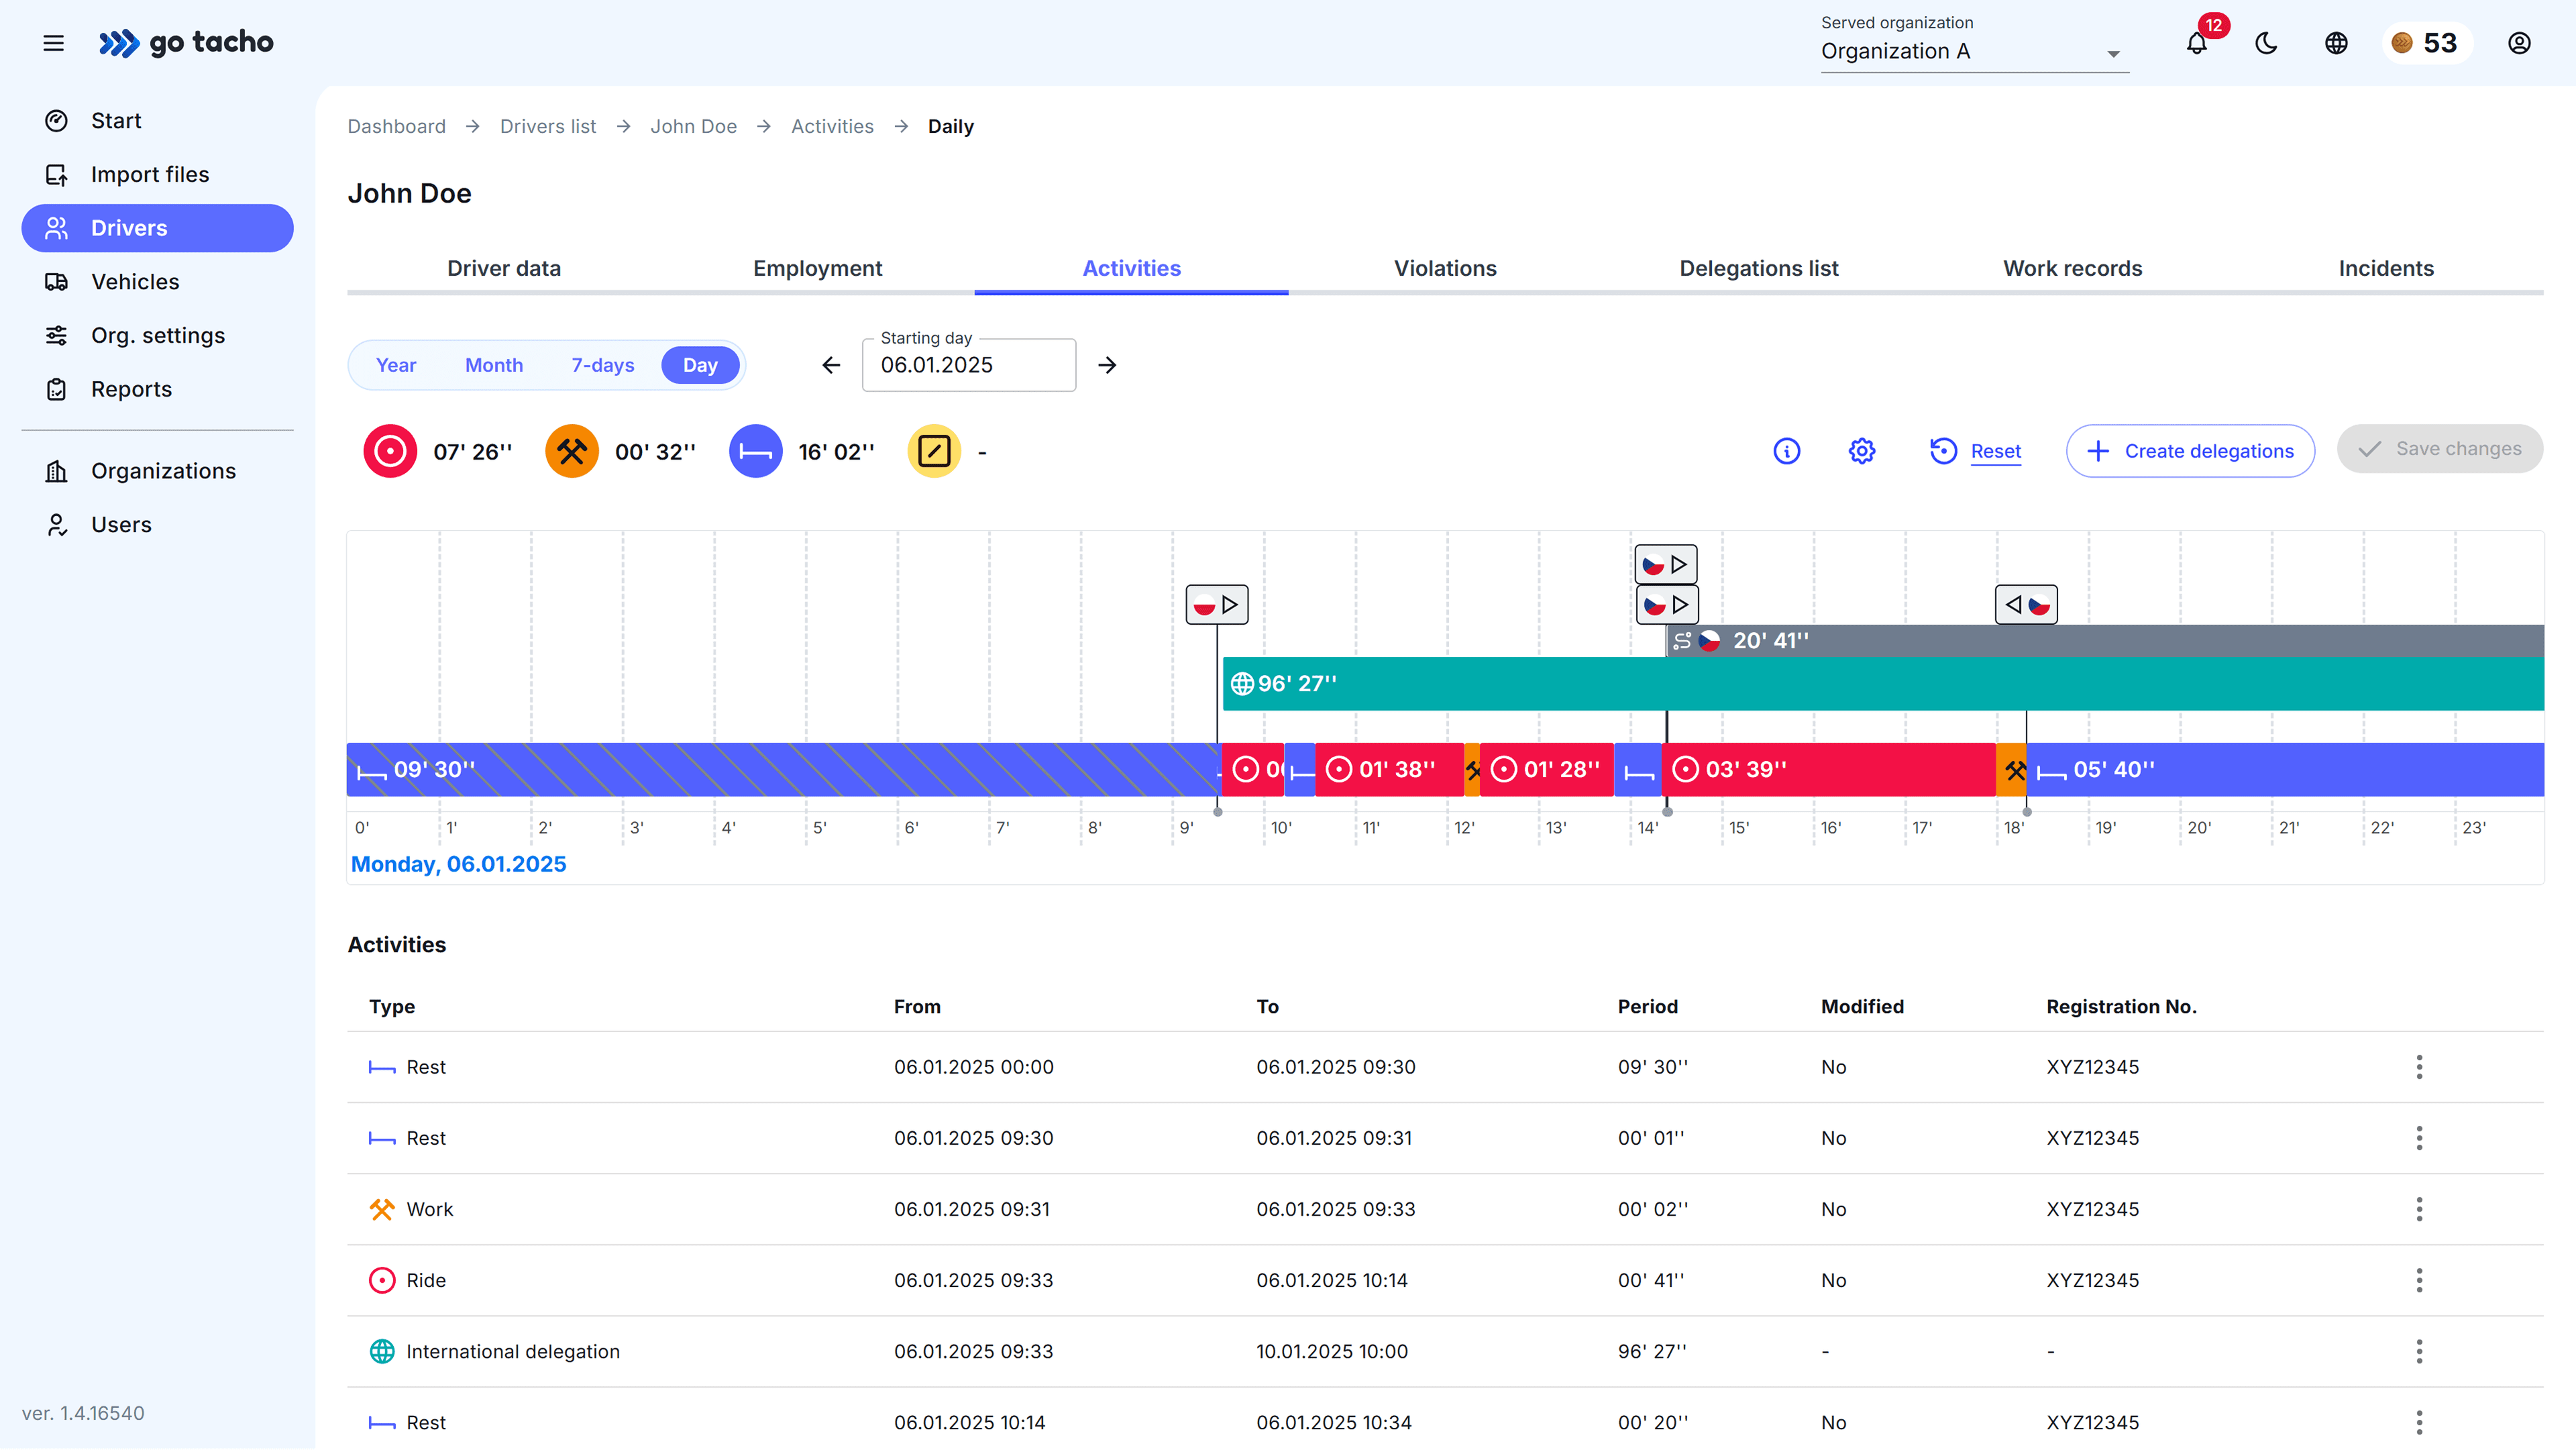
Task: Open notifications via the bell icon
Action: point(2196,43)
